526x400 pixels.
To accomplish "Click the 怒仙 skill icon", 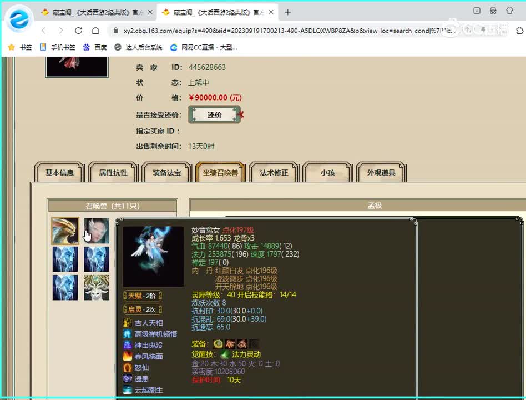I will (x=127, y=367).
